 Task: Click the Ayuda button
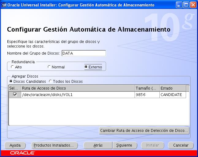15,145
